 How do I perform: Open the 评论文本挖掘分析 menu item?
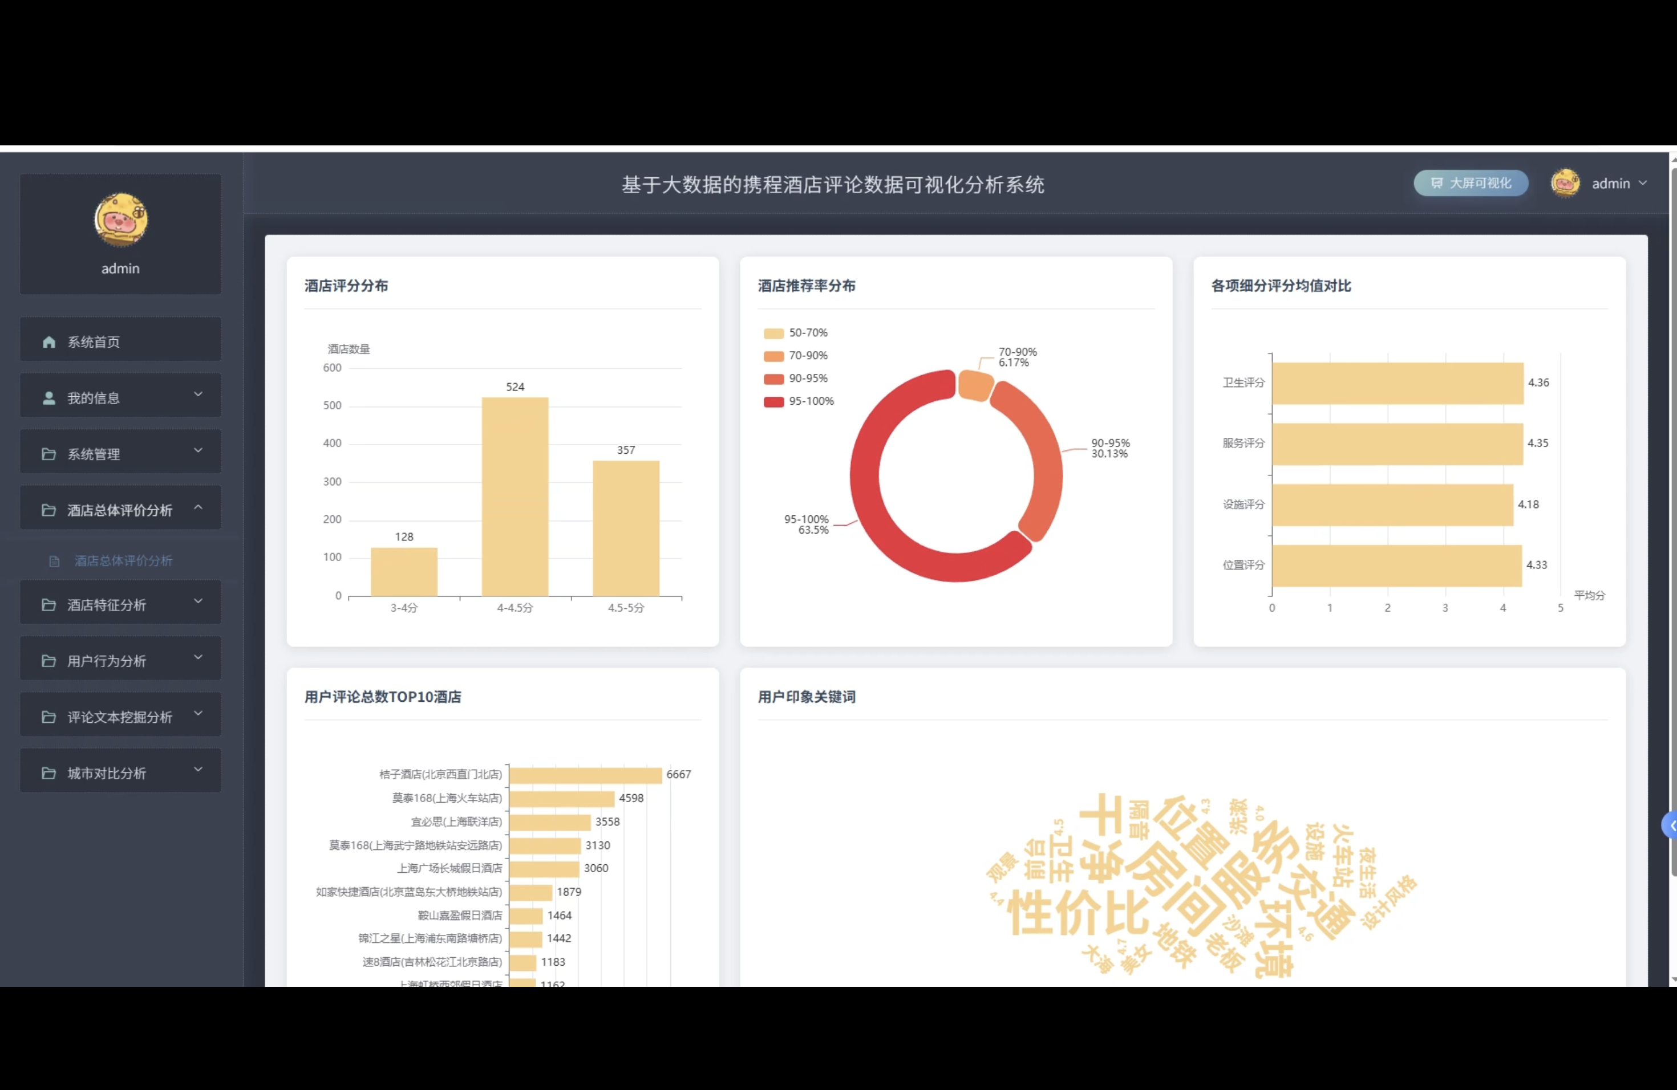coord(120,715)
